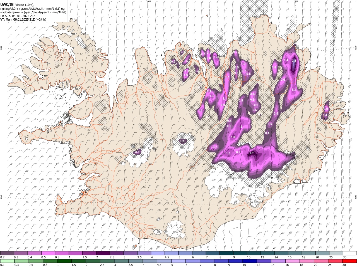Pick the bright red rain legend swatch
The width and height of the screenshot is (357, 267).
[x=349, y=261]
